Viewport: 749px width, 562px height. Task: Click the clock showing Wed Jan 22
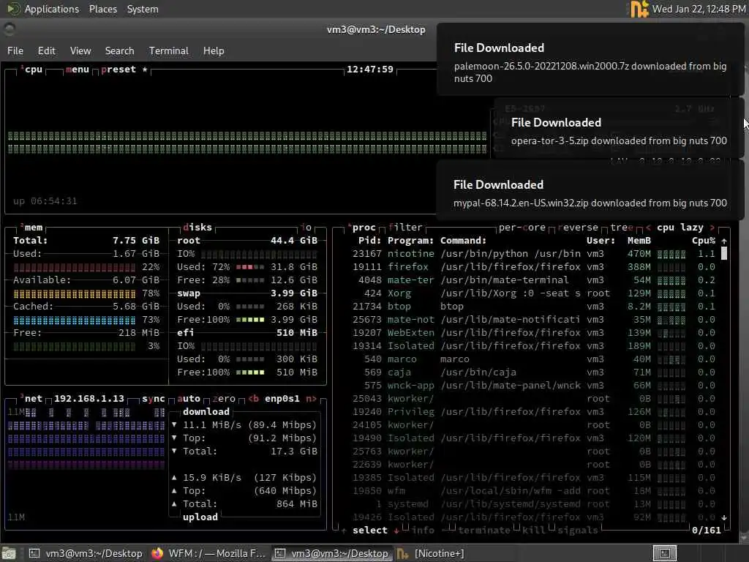pos(699,9)
